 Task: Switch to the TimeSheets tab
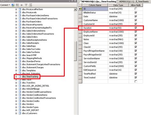pos(134,2)
